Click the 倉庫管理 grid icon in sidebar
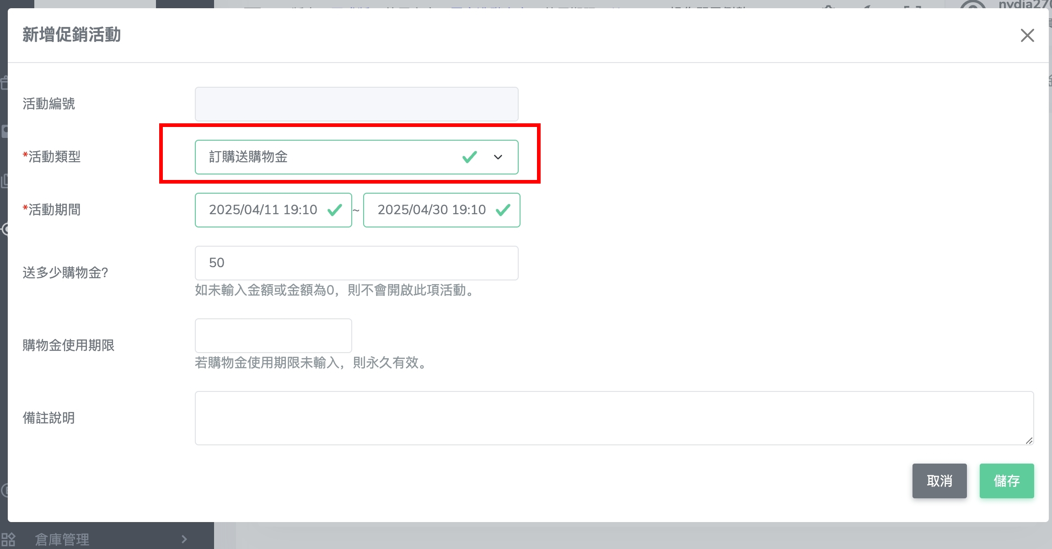 click(8, 539)
